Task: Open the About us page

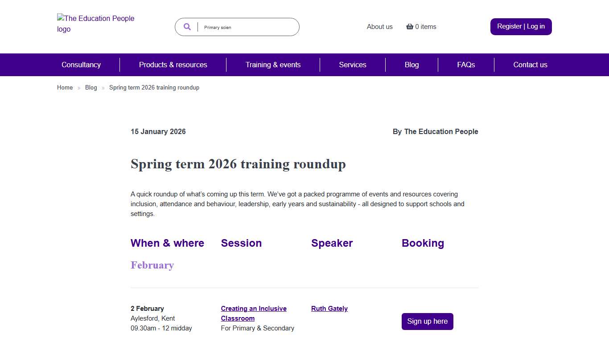Action: [x=379, y=27]
